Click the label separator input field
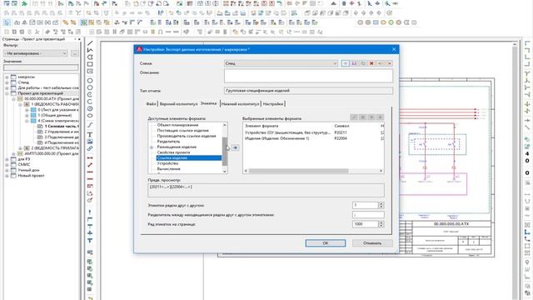 [368, 215]
